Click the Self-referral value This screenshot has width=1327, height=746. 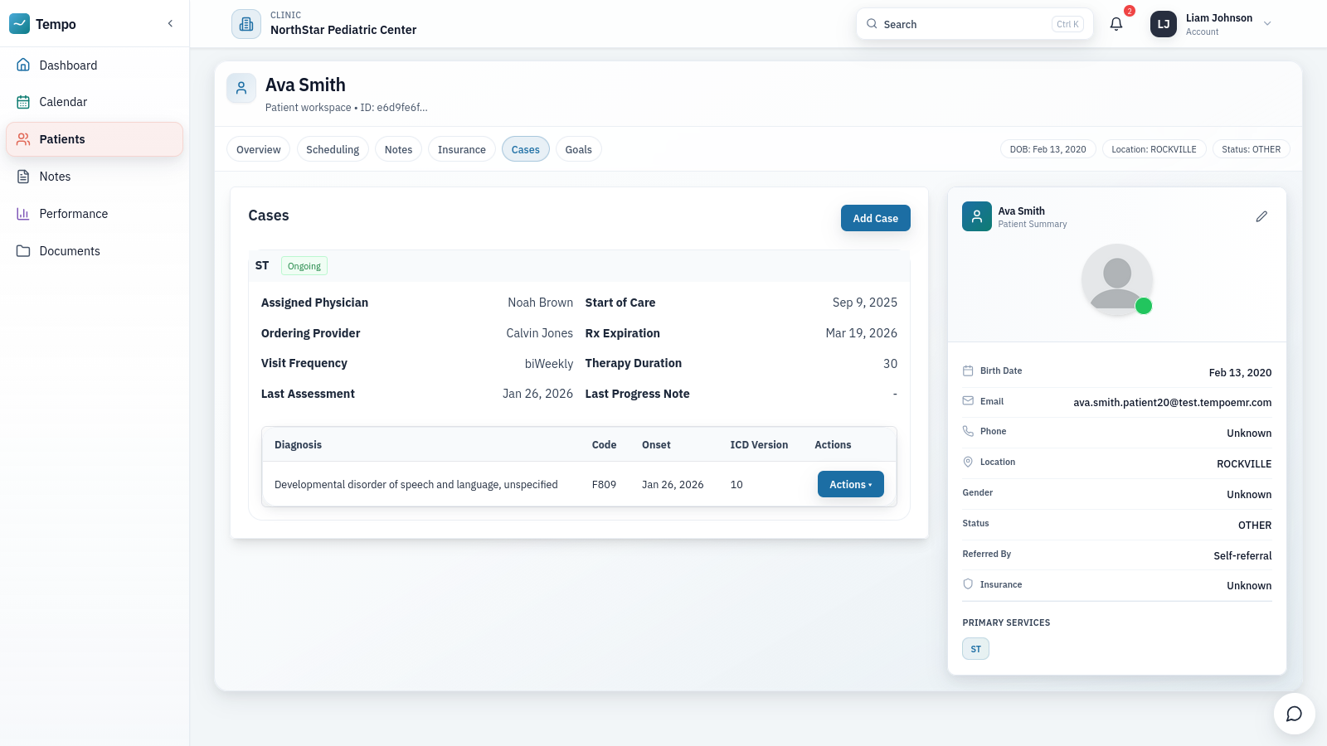pyautogui.click(x=1242, y=556)
